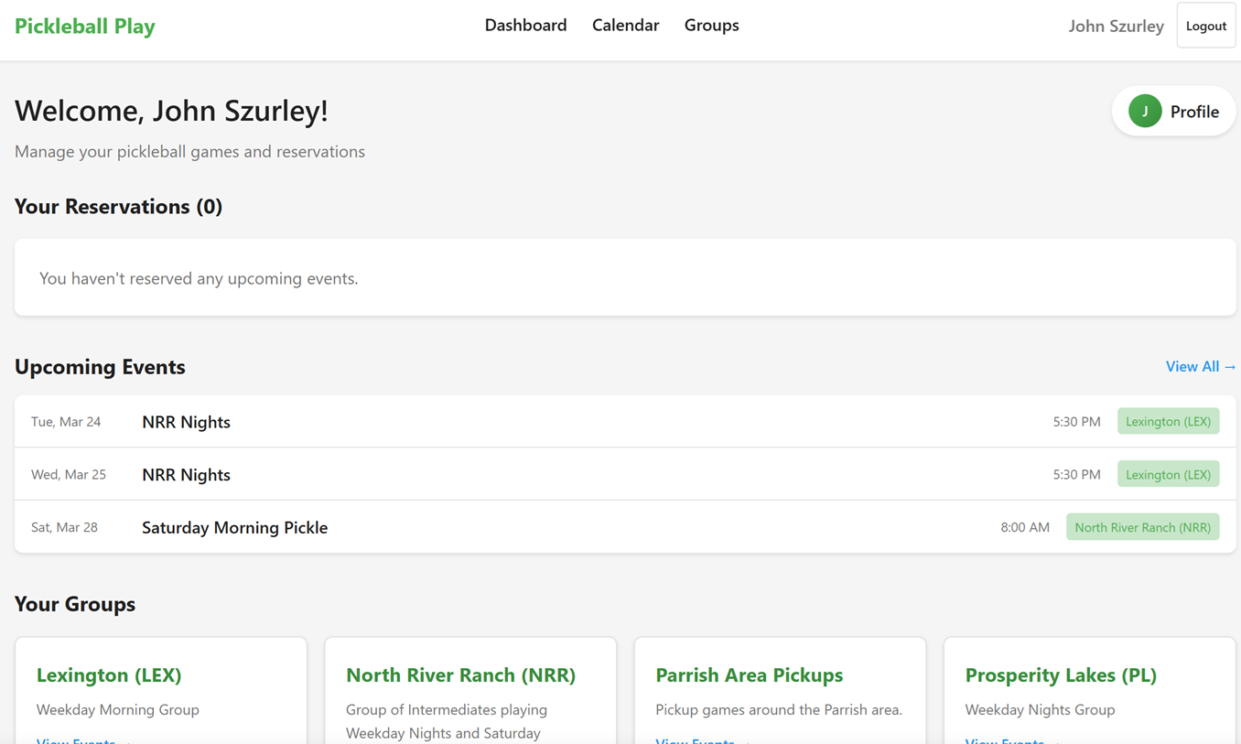Click the Wed, Mar 25 date text

(x=69, y=474)
